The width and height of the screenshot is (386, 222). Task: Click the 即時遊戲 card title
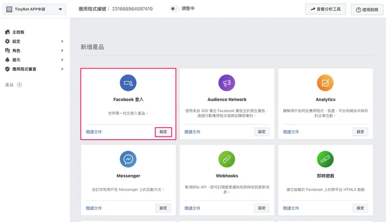tap(325, 176)
